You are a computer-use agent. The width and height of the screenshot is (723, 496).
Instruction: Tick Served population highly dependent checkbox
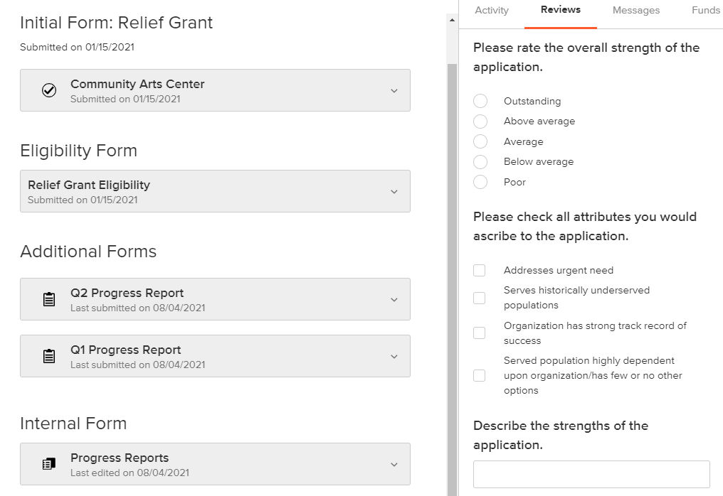tap(479, 375)
